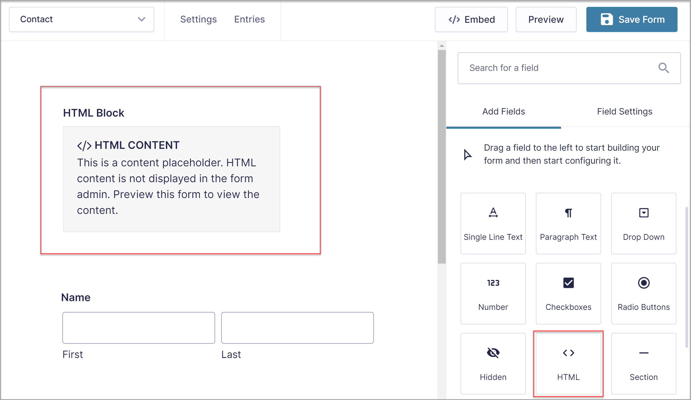Click the chevron arrow in Contact selector
The width and height of the screenshot is (691, 400).
141,20
